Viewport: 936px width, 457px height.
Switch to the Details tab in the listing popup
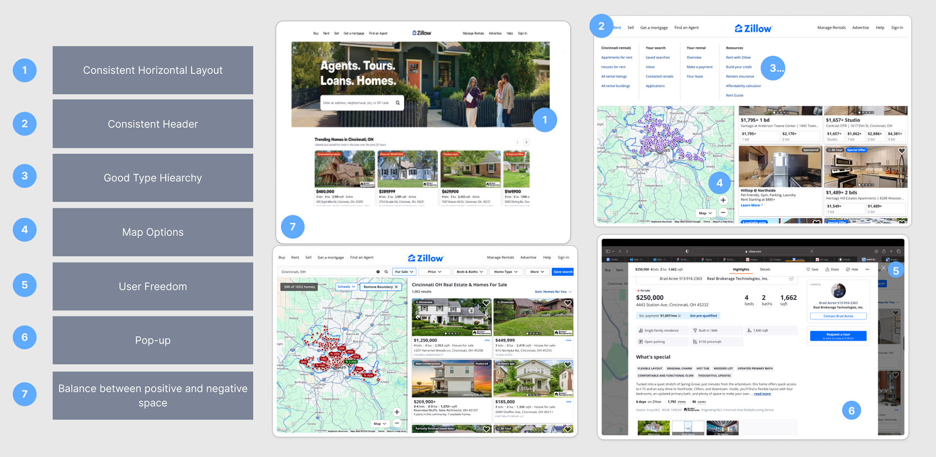(765, 269)
